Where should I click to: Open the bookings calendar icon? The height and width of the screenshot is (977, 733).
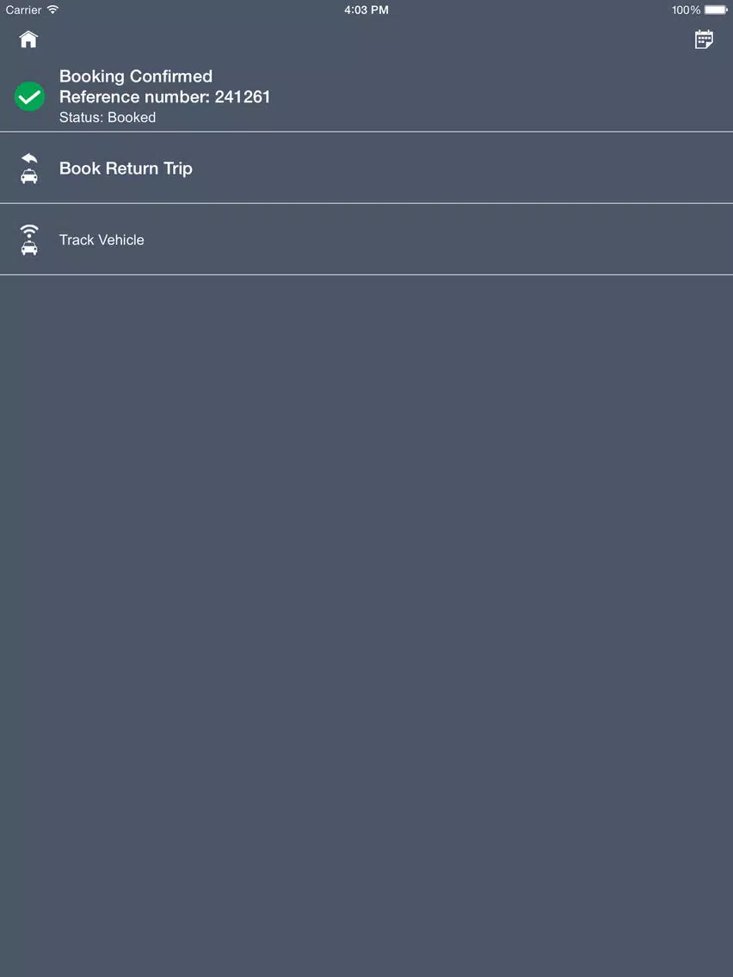(704, 40)
